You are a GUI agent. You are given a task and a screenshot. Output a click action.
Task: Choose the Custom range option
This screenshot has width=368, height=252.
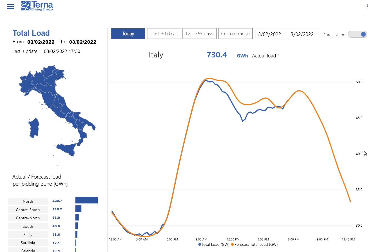point(235,34)
